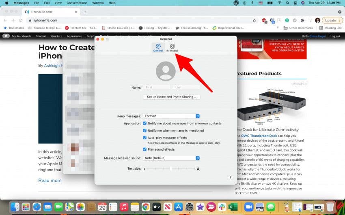Click the help question mark button

coord(231,177)
